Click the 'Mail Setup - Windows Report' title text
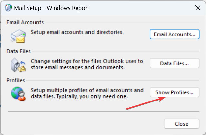 52,8
